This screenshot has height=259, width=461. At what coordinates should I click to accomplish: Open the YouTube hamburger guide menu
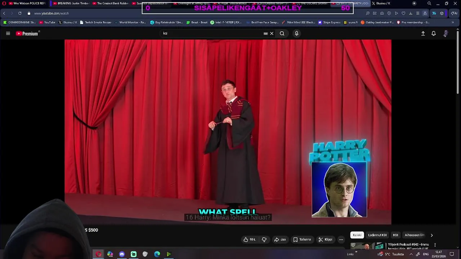(x=8, y=33)
